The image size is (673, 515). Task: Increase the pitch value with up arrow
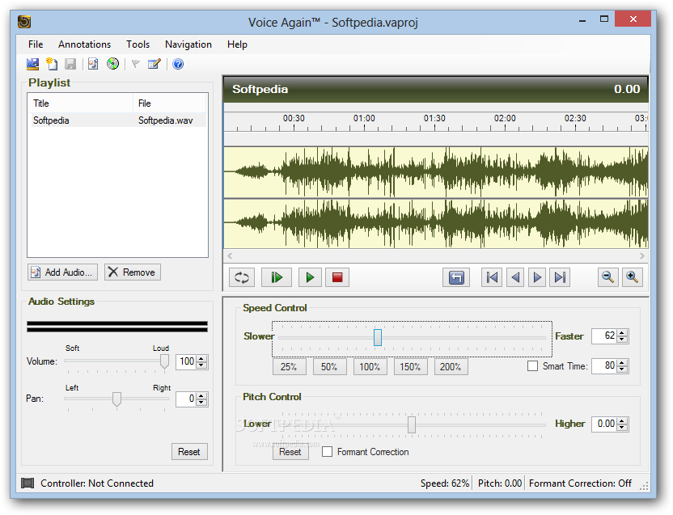tap(622, 420)
